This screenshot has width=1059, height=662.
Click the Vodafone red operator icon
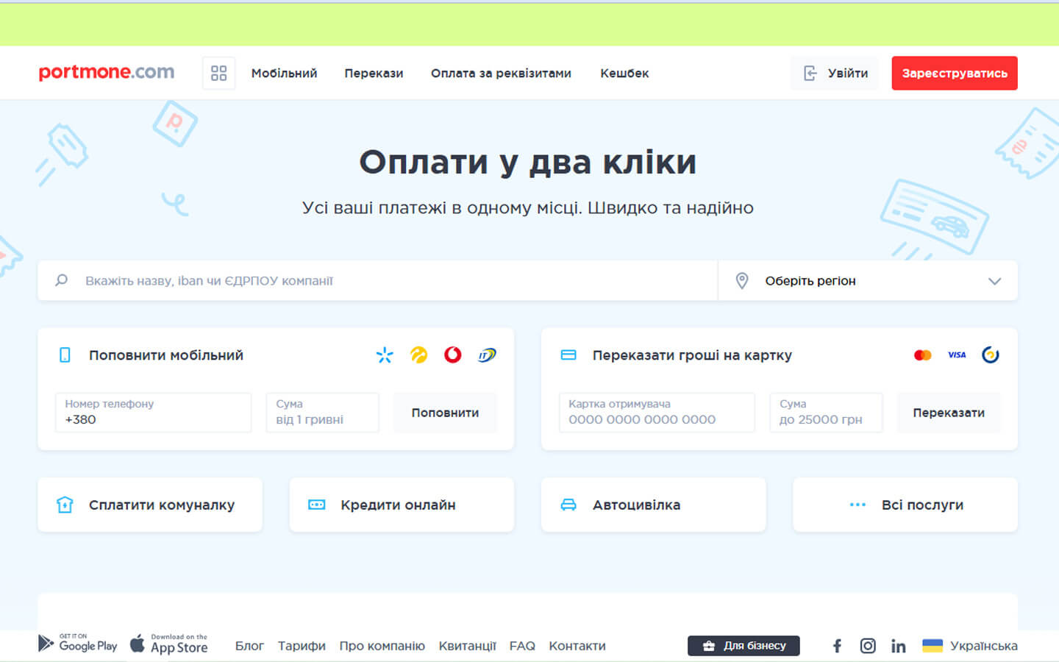click(453, 355)
